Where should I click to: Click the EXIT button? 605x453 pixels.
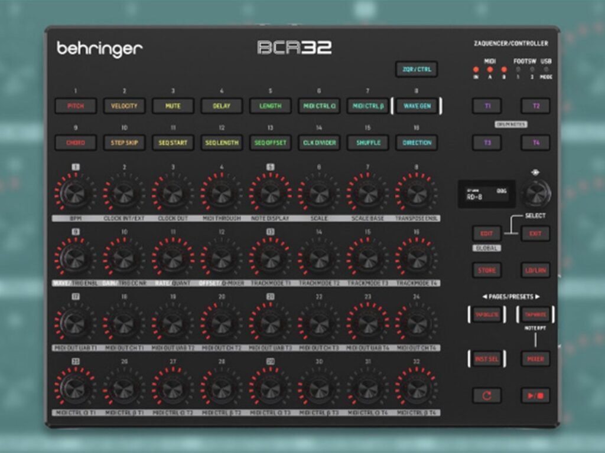(x=535, y=234)
